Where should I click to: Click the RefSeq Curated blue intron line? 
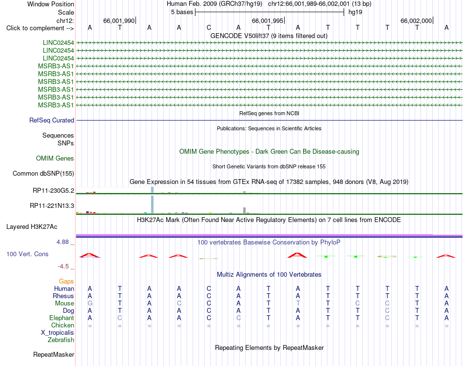click(269, 121)
